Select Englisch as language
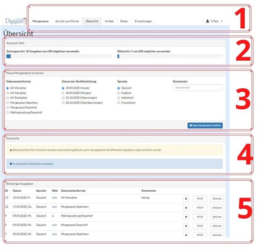This screenshot has height=250, width=268. 119,93
